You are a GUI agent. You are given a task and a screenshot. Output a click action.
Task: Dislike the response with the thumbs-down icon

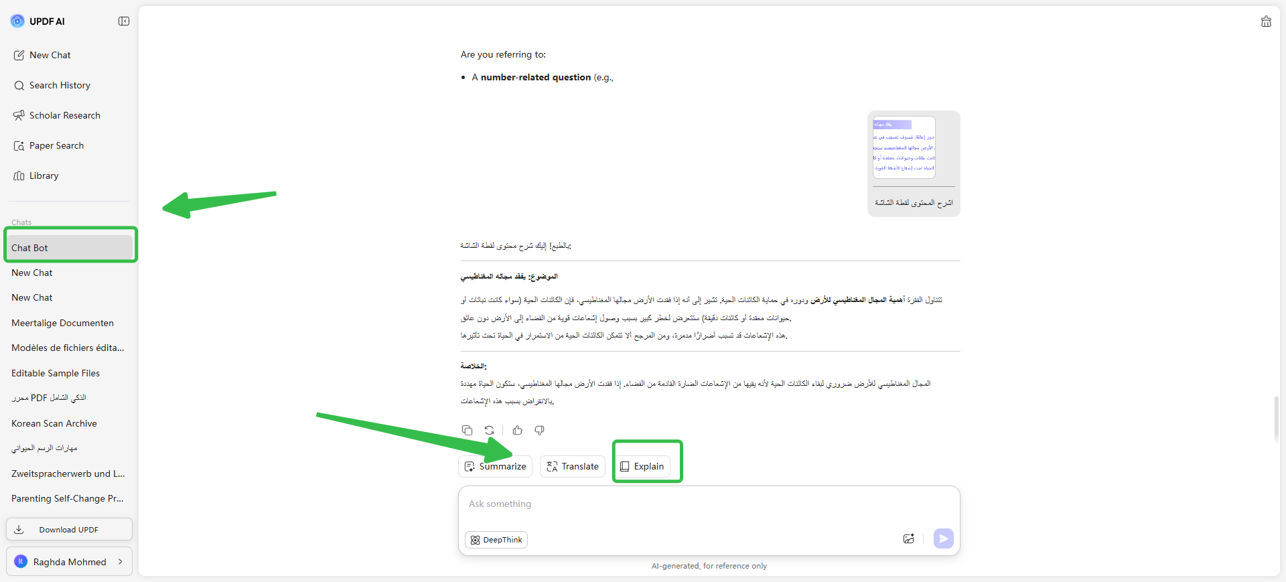pos(539,430)
